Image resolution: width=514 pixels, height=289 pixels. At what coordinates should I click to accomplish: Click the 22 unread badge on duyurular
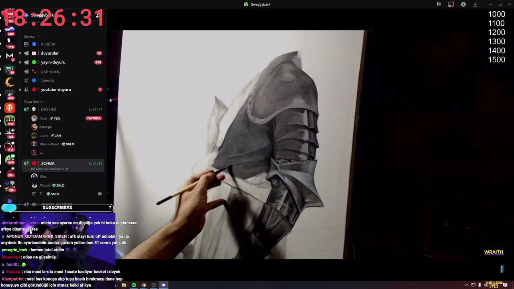pos(99,53)
